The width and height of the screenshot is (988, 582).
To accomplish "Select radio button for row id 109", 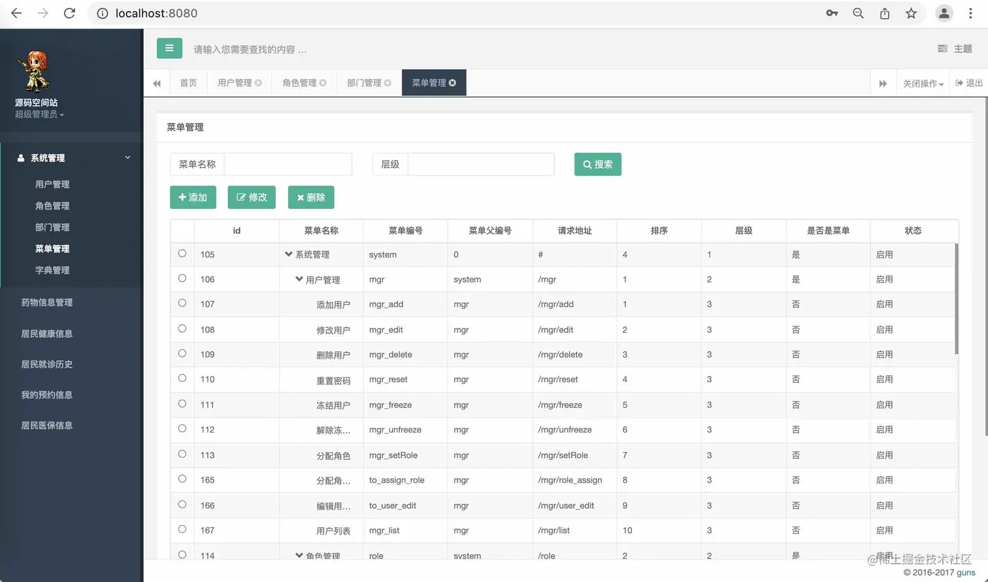I will click(x=182, y=353).
